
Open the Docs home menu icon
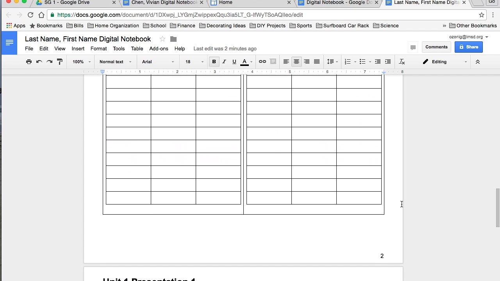pyautogui.click(x=9, y=43)
